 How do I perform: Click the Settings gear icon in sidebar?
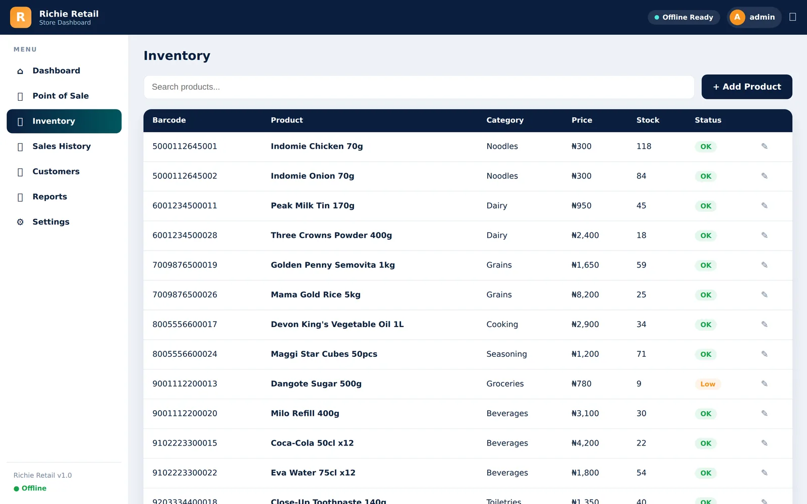pyautogui.click(x=20, y=222)
